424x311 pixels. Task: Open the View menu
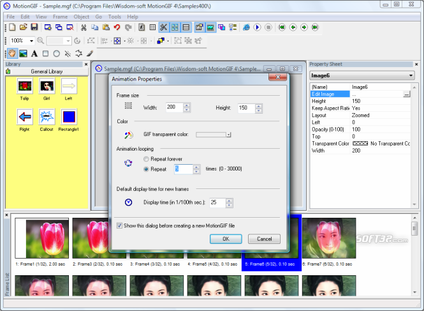41,17
